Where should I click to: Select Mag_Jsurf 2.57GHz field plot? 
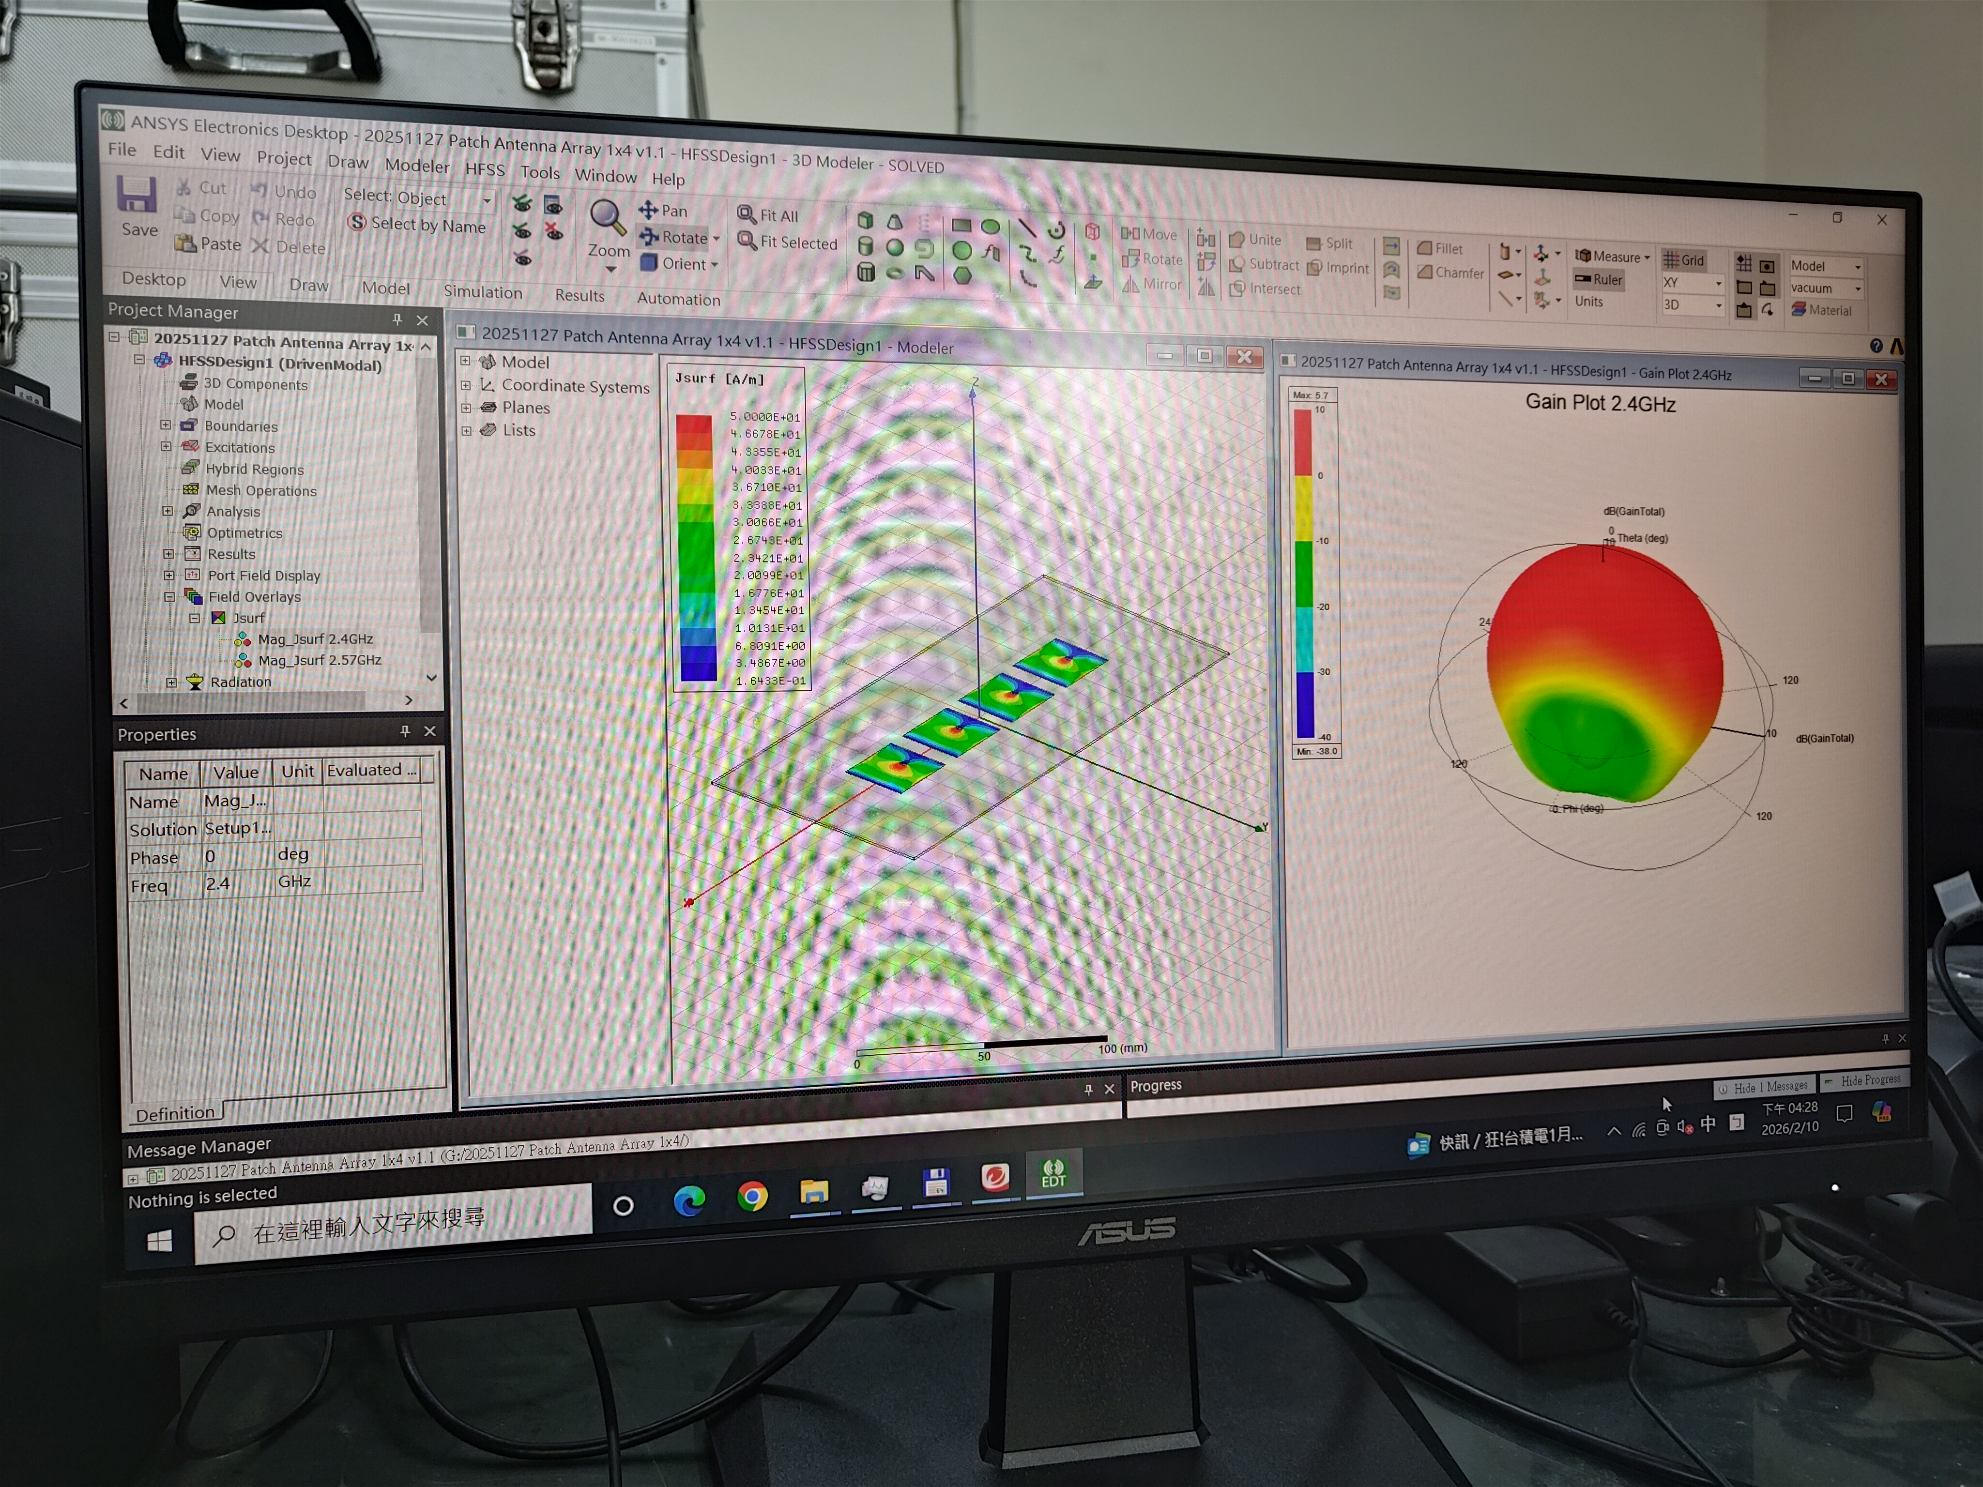319,661
